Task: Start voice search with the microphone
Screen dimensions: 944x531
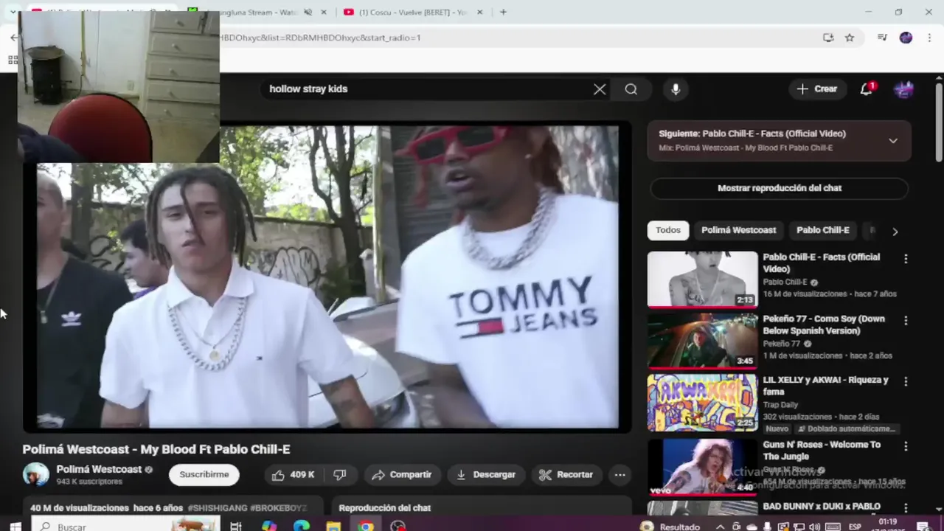Action: point(676,89)
